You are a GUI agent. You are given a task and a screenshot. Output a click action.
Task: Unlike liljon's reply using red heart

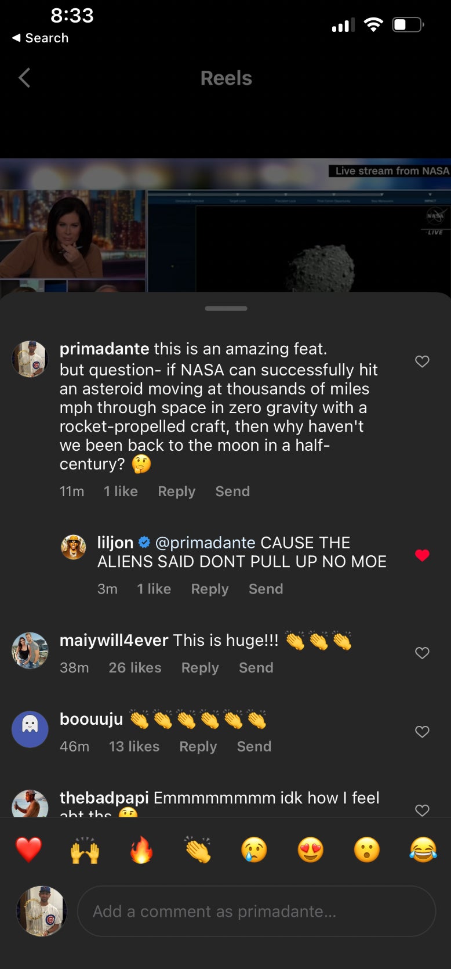tap(422, 555)
